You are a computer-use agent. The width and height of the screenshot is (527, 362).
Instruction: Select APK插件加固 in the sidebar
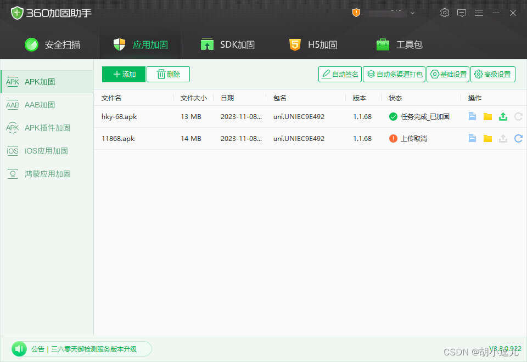coord(47,128)
